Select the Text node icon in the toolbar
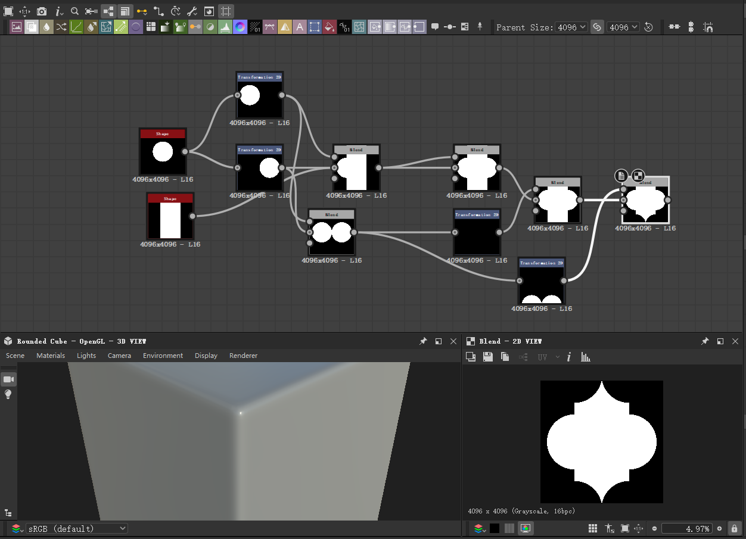Screen dimensions: 746x539 coord(300,27)
